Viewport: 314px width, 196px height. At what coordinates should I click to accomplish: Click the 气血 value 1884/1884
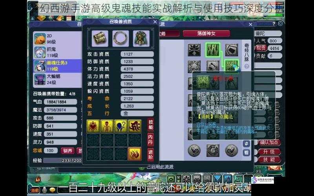coord(60,102)
